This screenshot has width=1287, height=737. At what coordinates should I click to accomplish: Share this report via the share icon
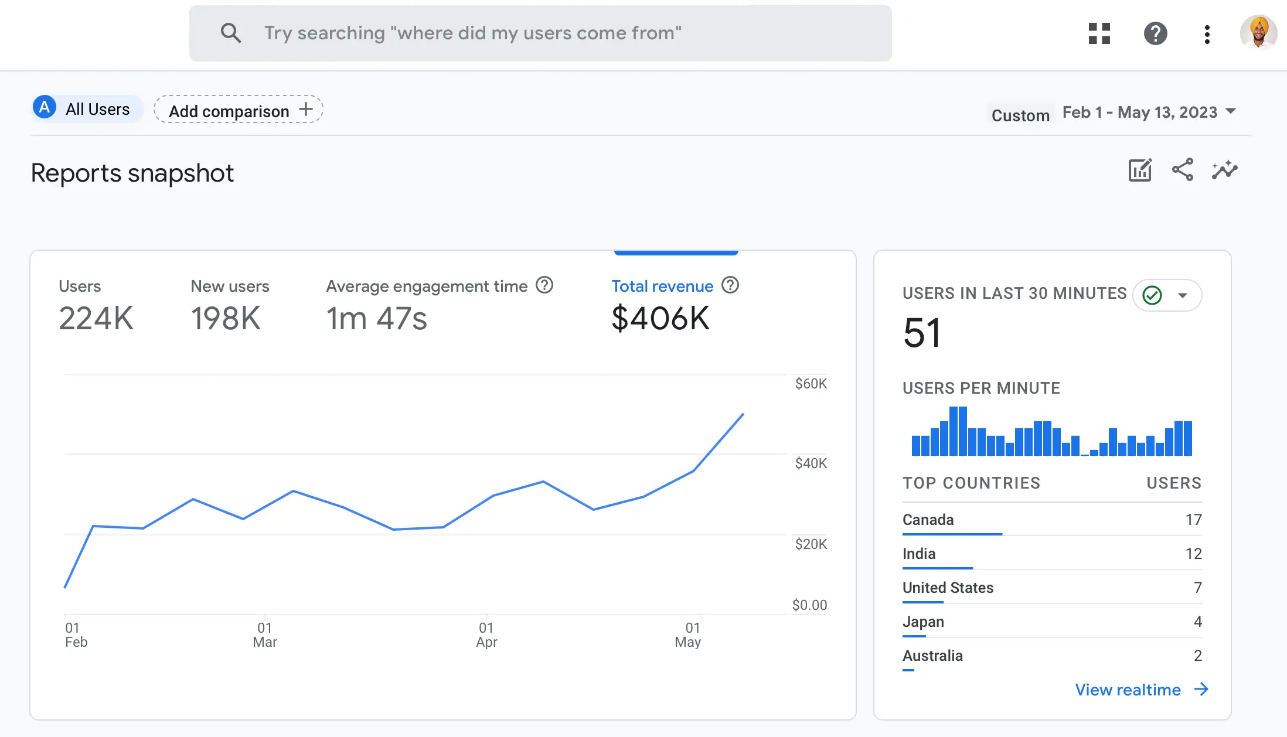click(x=1182, y=170)
